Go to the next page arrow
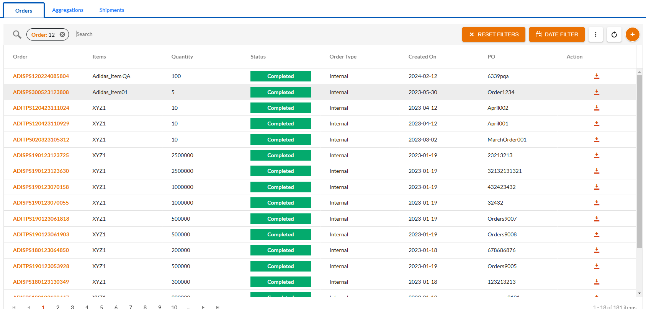The image size is (646, 309). [203, 307]
